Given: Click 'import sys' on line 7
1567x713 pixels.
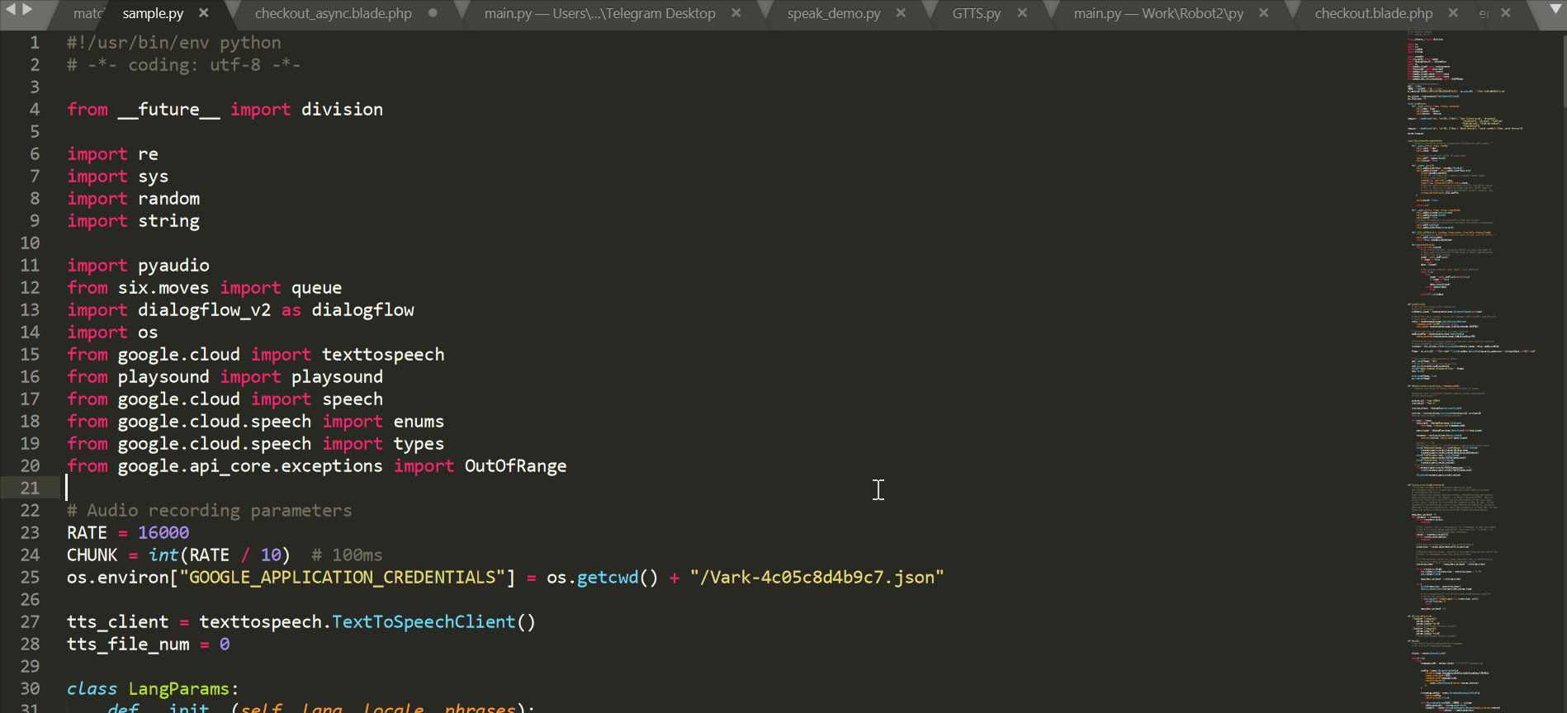Looking at the screenshot, I should click(117, 177).
